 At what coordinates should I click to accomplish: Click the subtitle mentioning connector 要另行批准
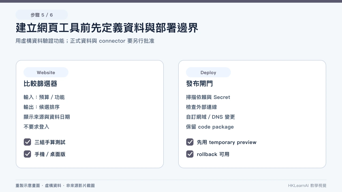click(85, 41)
